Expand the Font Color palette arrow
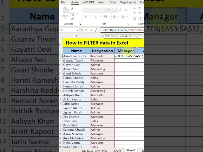The height and width of the screenshot is (152, 203). [127, 17]
